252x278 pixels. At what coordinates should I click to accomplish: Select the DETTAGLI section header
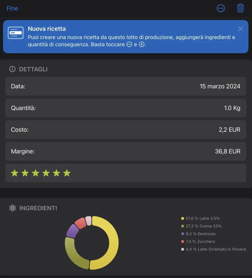(33, 69)
